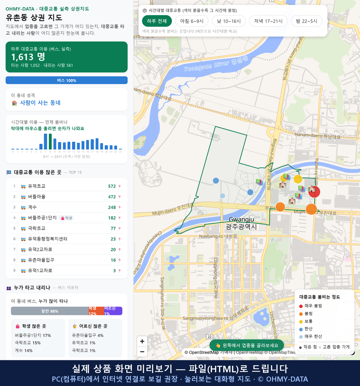
Task: Click 버들주공1단지 17% in 학생 많은 곳 card
Action: click(x=33, y=335)
